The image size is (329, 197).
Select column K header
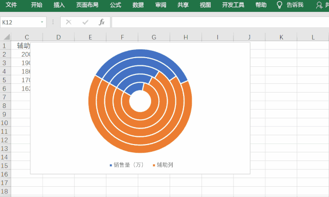point(281,37)
